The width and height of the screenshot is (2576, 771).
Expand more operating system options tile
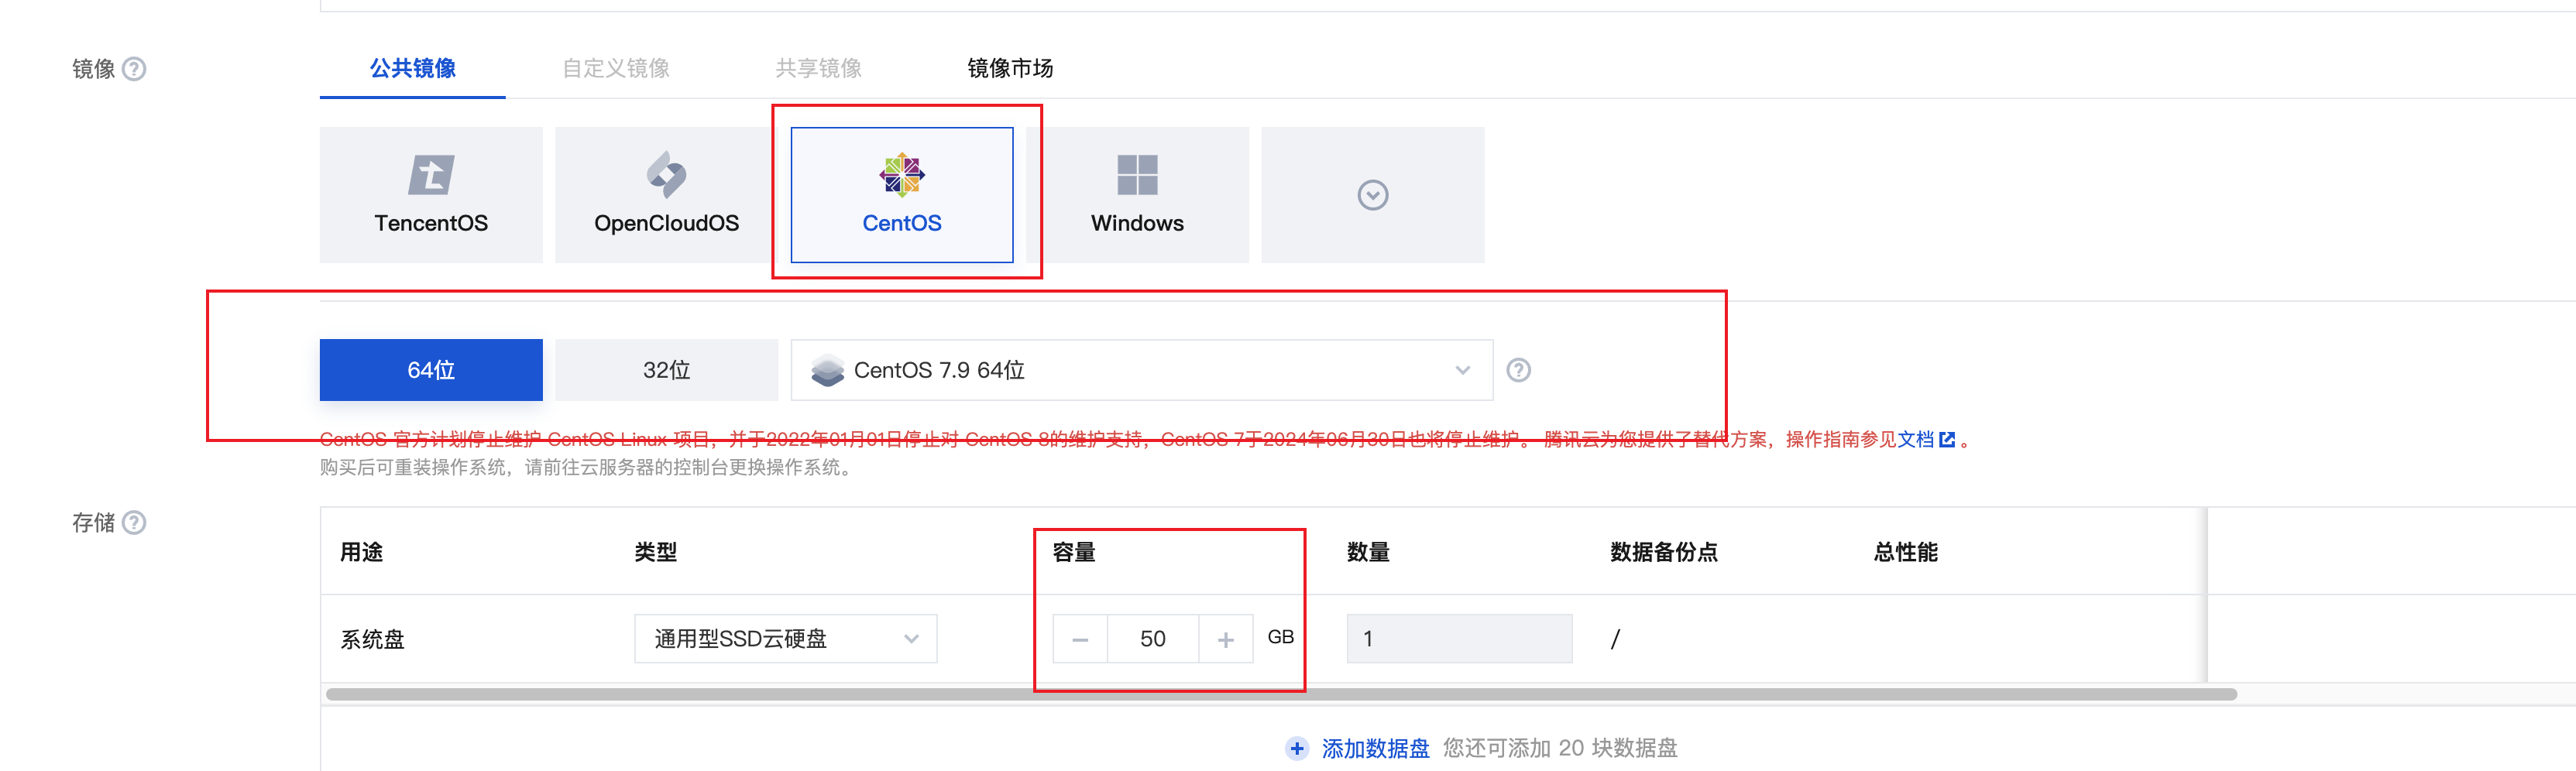pos(1373,195)
